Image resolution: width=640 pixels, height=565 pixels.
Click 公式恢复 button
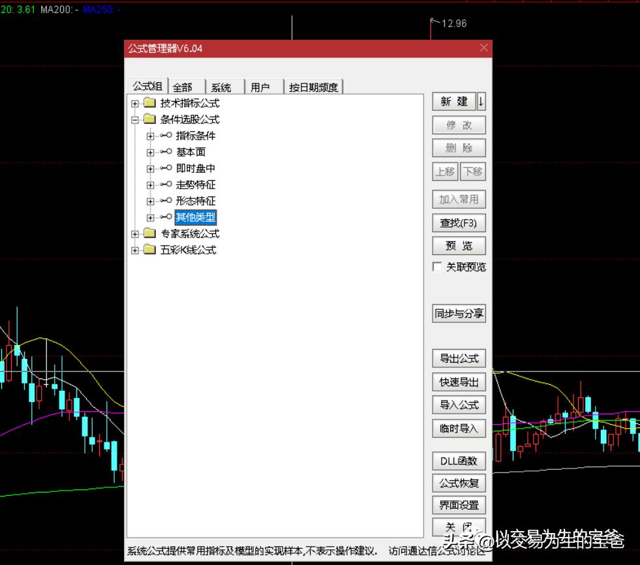pos(459,483)
